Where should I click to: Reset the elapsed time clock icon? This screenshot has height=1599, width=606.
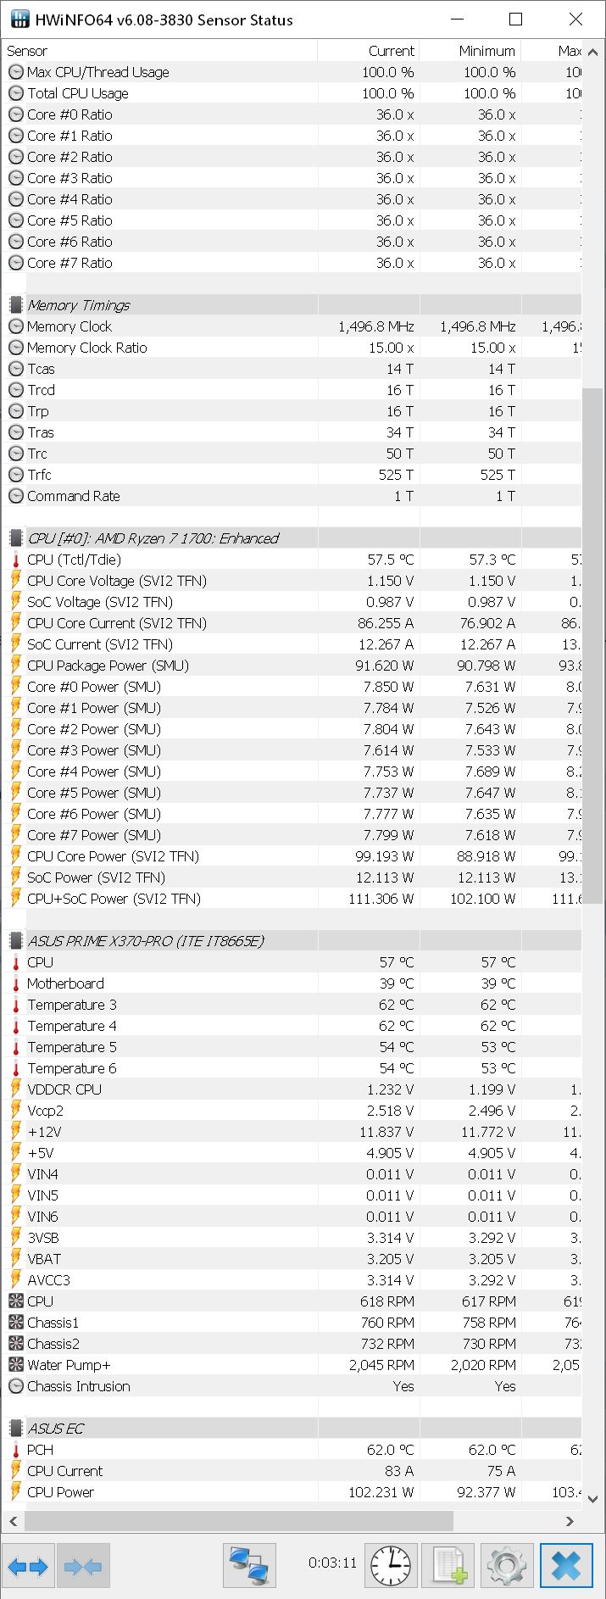point(391,1565)
